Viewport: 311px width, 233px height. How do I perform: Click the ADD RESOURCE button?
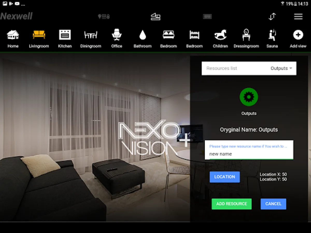(231, 204)
